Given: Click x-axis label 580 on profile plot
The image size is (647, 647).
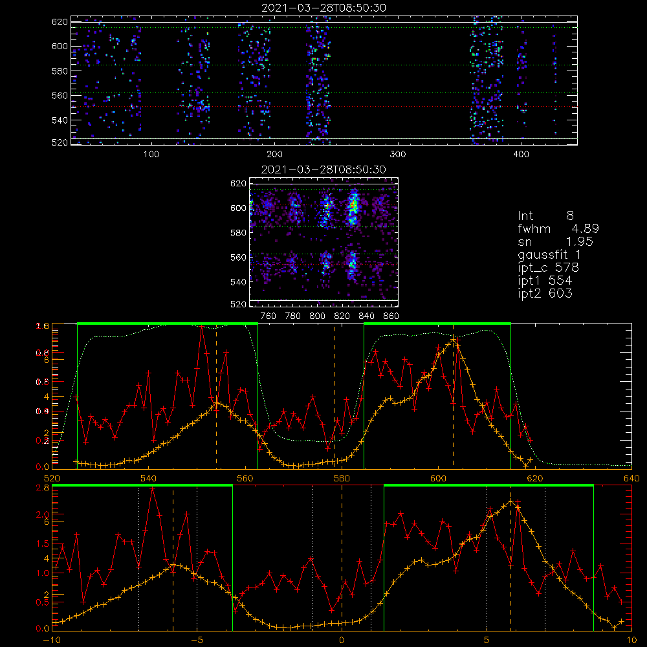Looking at the screenshot, I should point(342,479).
